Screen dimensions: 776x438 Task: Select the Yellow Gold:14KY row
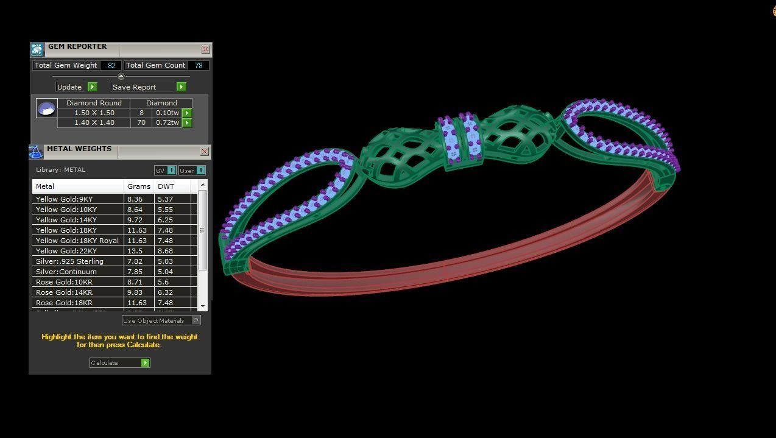click(115, 220)
